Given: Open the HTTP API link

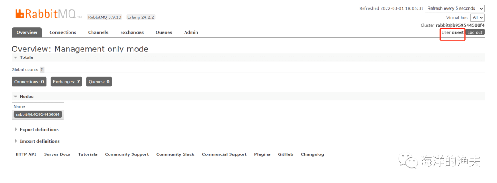Looking at the screenshot, I should (x=26, y=154).
